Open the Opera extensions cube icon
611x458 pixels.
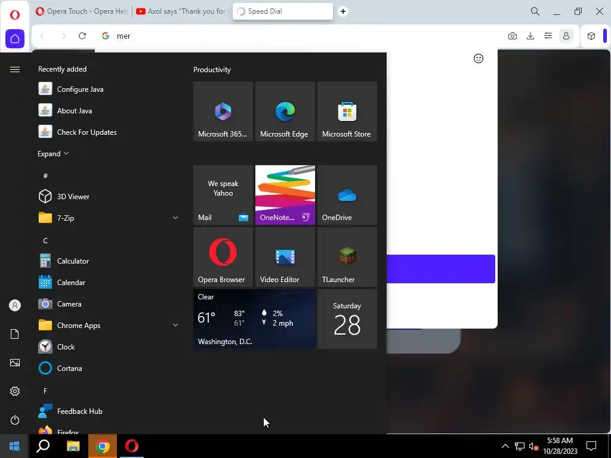591,36
